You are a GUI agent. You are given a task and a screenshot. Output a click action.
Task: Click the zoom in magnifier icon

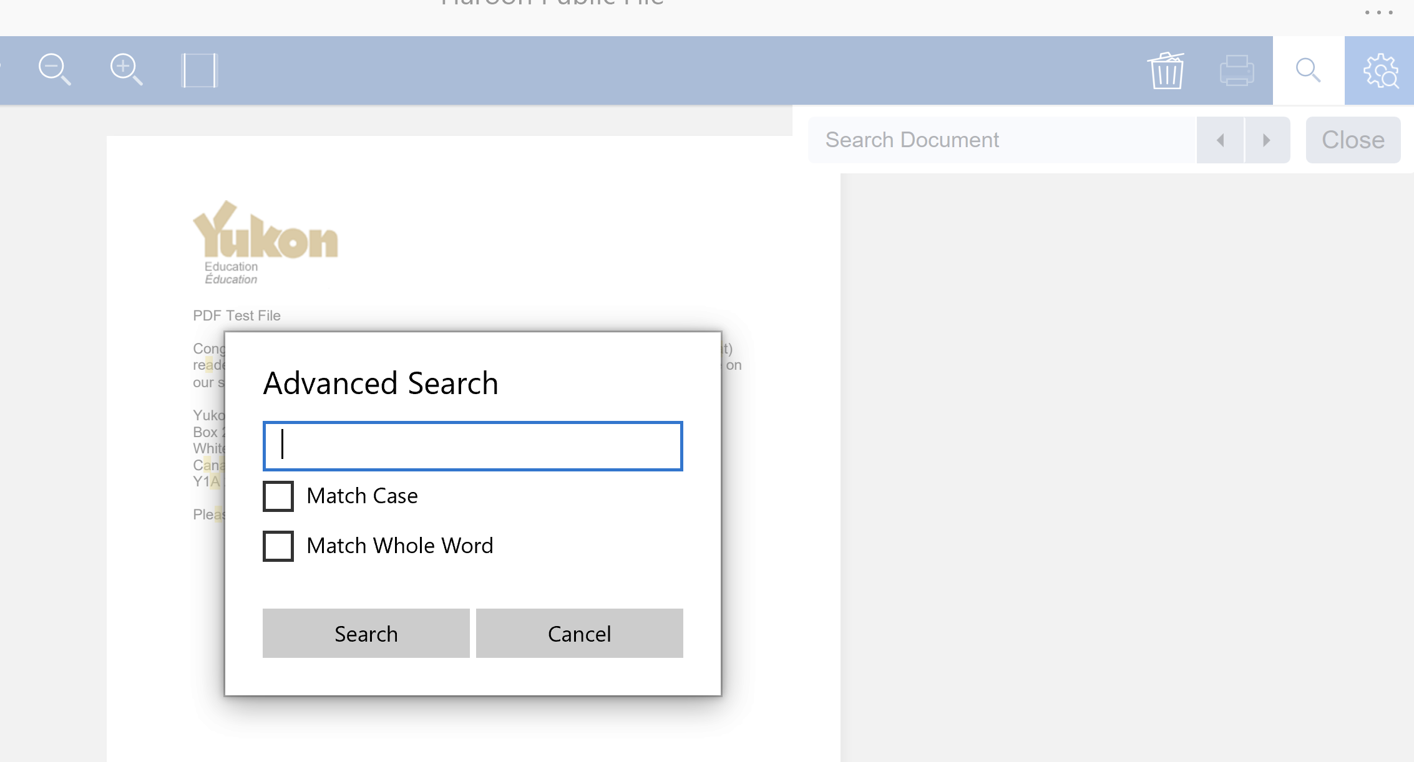126,69
